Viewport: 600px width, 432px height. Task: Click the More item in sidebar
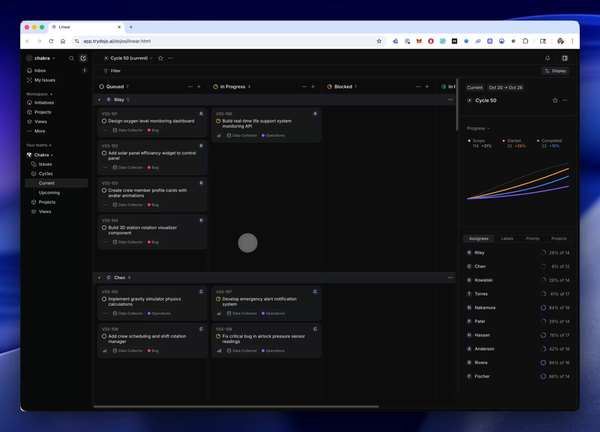57,131
